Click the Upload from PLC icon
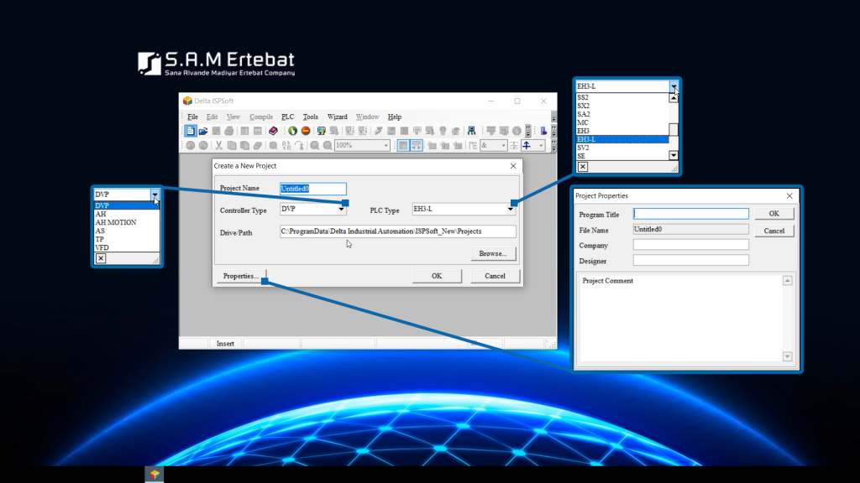 tap(322, 131)
